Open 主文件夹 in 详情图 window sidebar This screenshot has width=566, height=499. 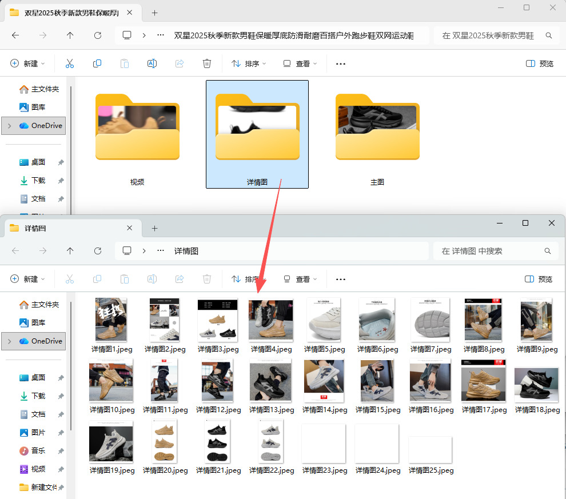coord(39,305)
